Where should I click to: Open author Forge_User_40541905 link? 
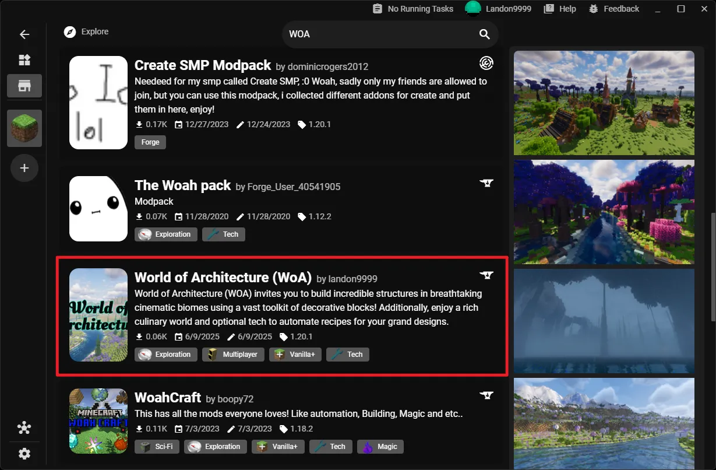click(294, 187)
